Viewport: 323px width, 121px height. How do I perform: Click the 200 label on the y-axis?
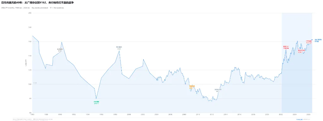(x=30, y=13)
